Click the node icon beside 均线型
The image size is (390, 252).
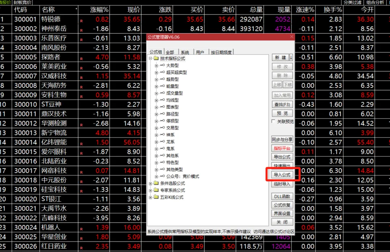click(x=162, y=100)
